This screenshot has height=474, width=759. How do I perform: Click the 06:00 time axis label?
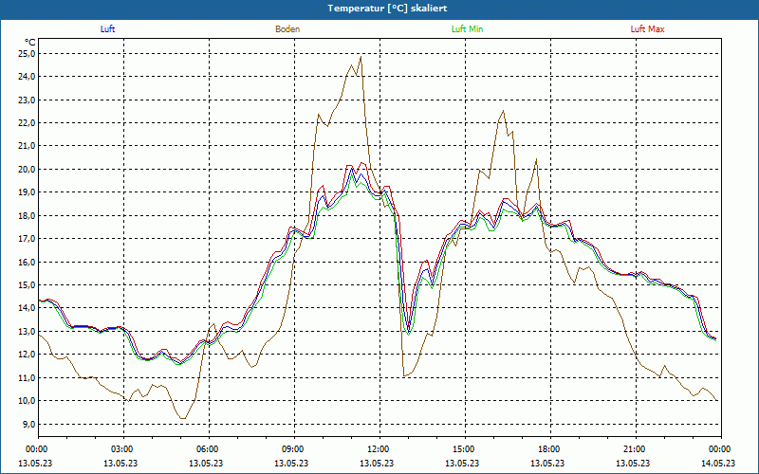[207, 449]
